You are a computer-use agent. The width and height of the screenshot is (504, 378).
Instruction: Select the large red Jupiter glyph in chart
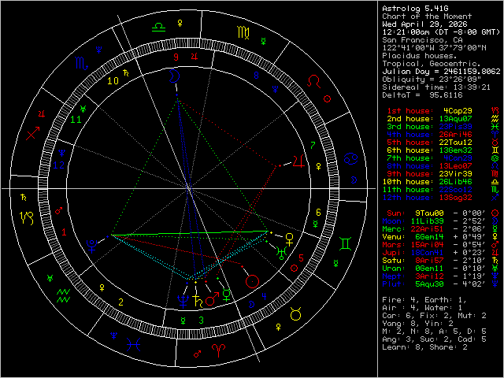[298, 161]
